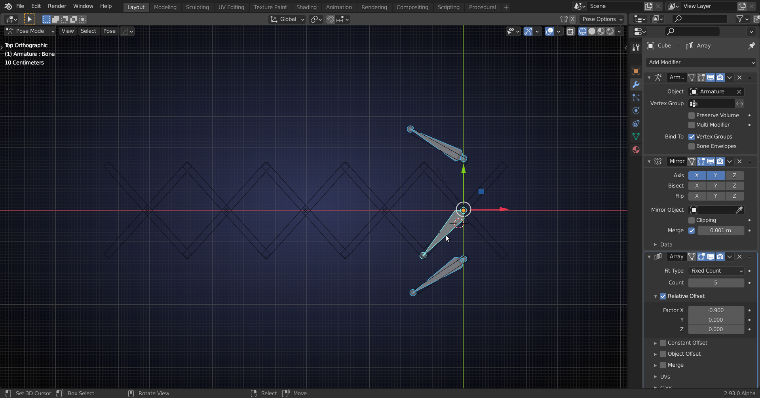Open Global transform orientation dropdown
The width and height of the screenshot is (760, 398).
287,19
